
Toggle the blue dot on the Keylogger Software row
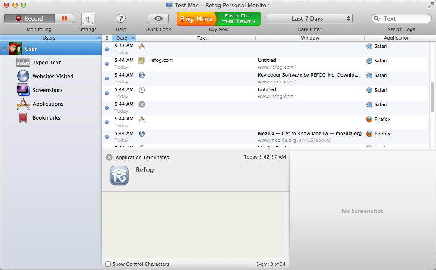[x=107, y=78]
